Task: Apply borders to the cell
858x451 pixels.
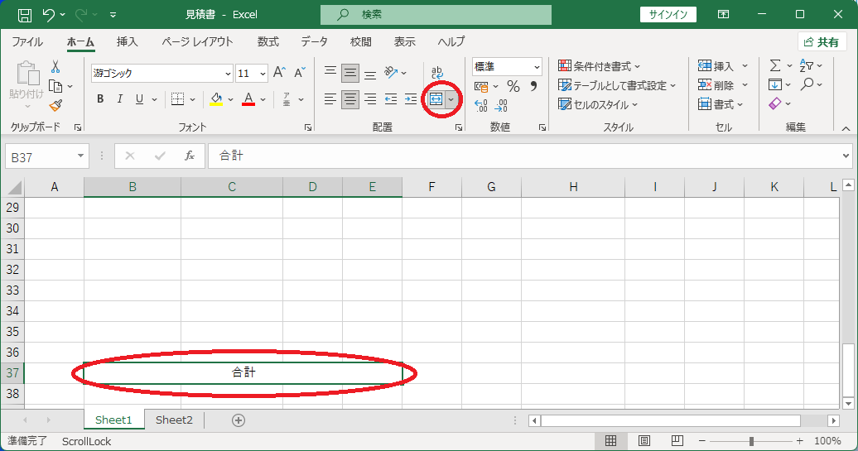Action: 177,99
